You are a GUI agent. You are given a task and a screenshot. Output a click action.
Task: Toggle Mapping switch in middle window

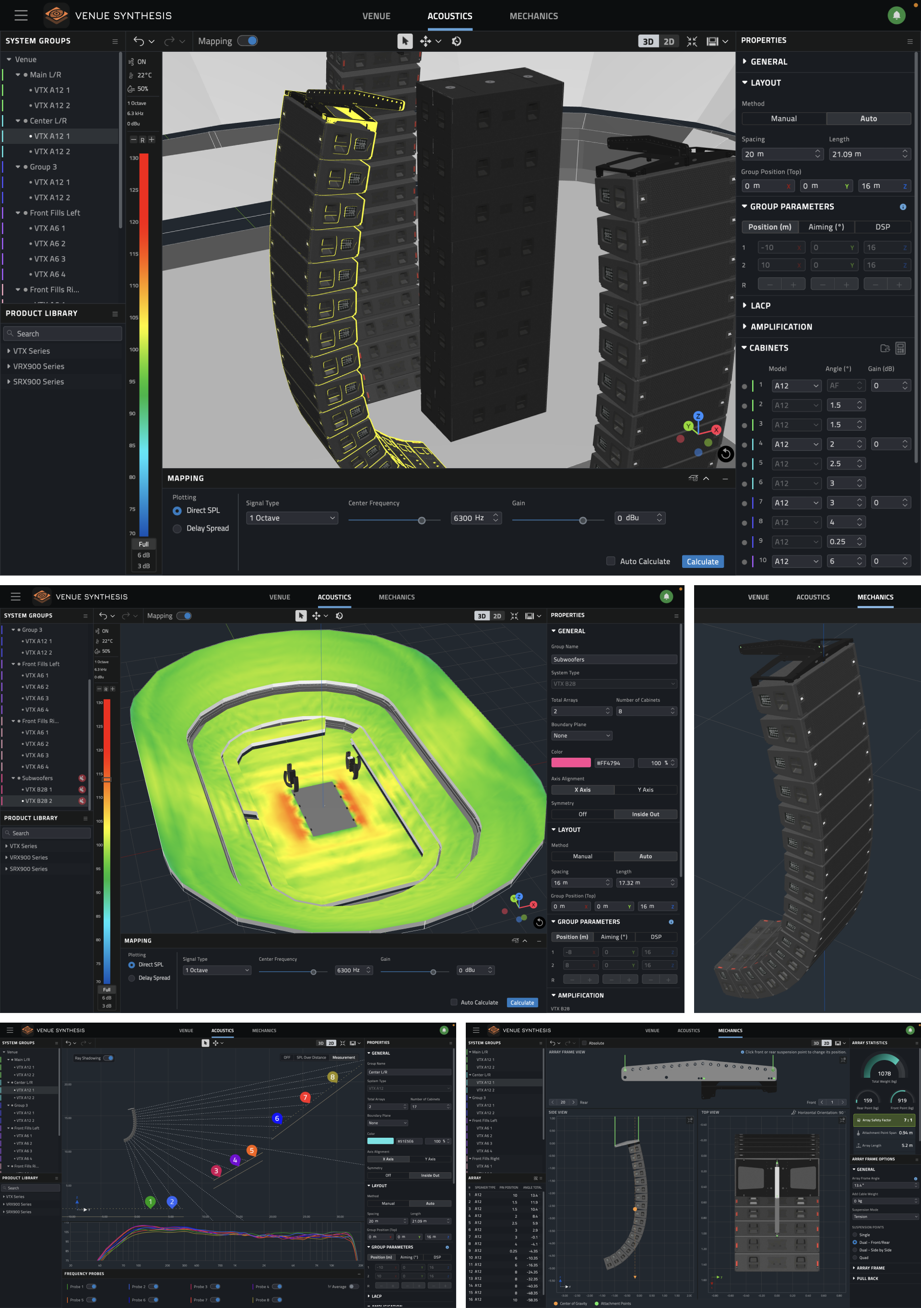184,616
